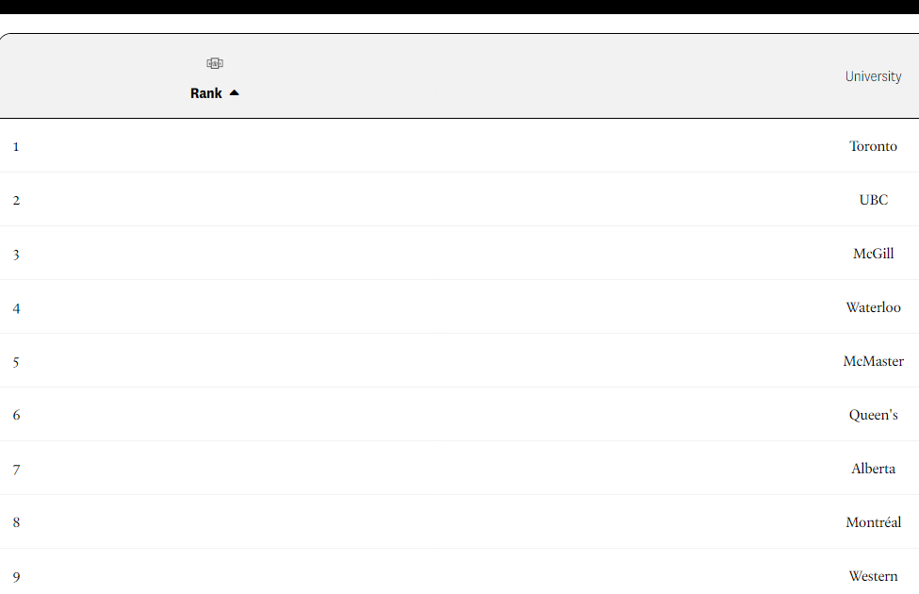The width and height of the screenshot is (919, 594).
Task: Toggle the ascending sort arrow beside Rank
Action: pos(235,92)
